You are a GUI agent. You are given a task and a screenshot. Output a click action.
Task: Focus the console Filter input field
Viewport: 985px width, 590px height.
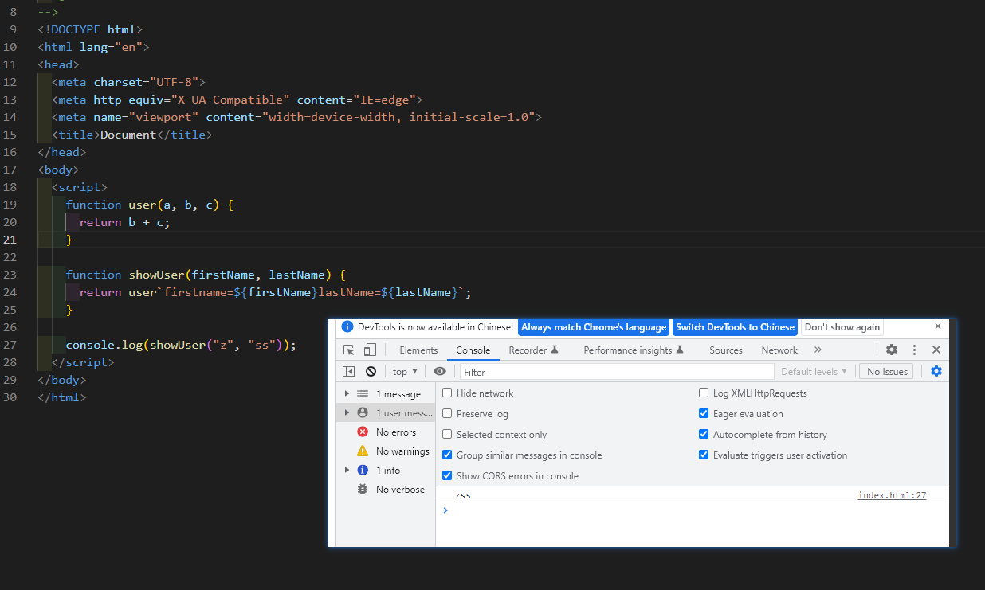pos(617,372)
